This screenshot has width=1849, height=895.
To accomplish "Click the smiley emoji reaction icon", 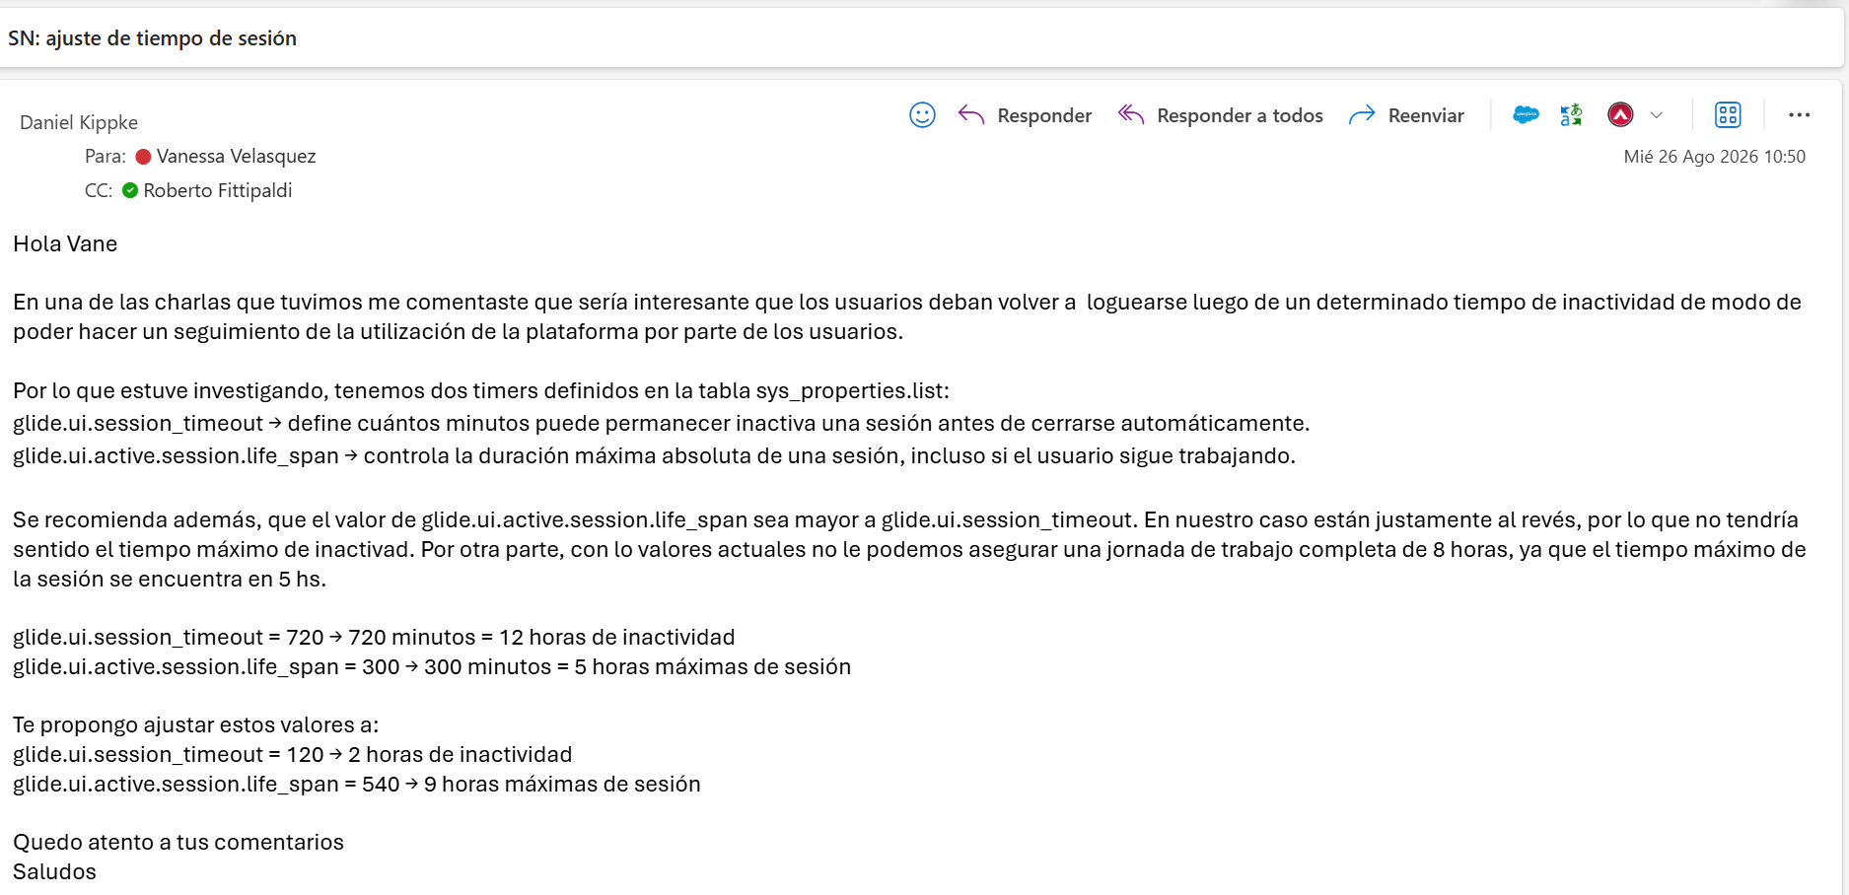I will [x=922, y=115].
